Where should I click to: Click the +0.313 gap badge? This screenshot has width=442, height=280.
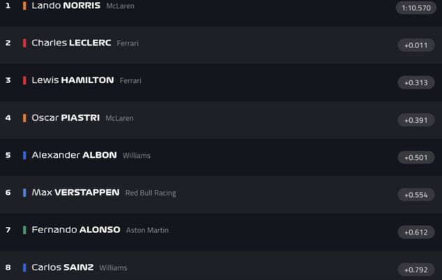416,82
